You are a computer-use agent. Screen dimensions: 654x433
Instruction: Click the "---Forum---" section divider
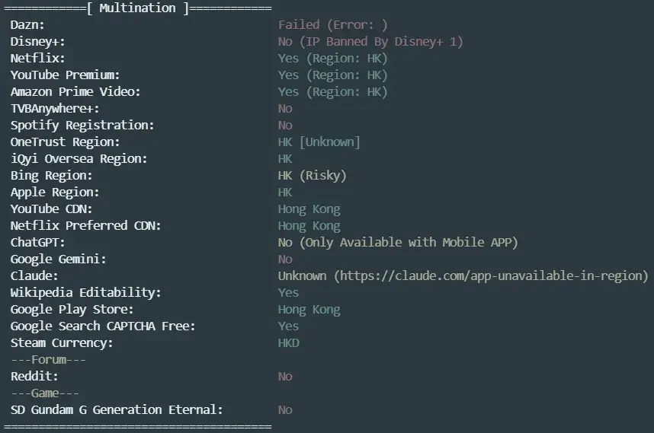tap(48, 360)
